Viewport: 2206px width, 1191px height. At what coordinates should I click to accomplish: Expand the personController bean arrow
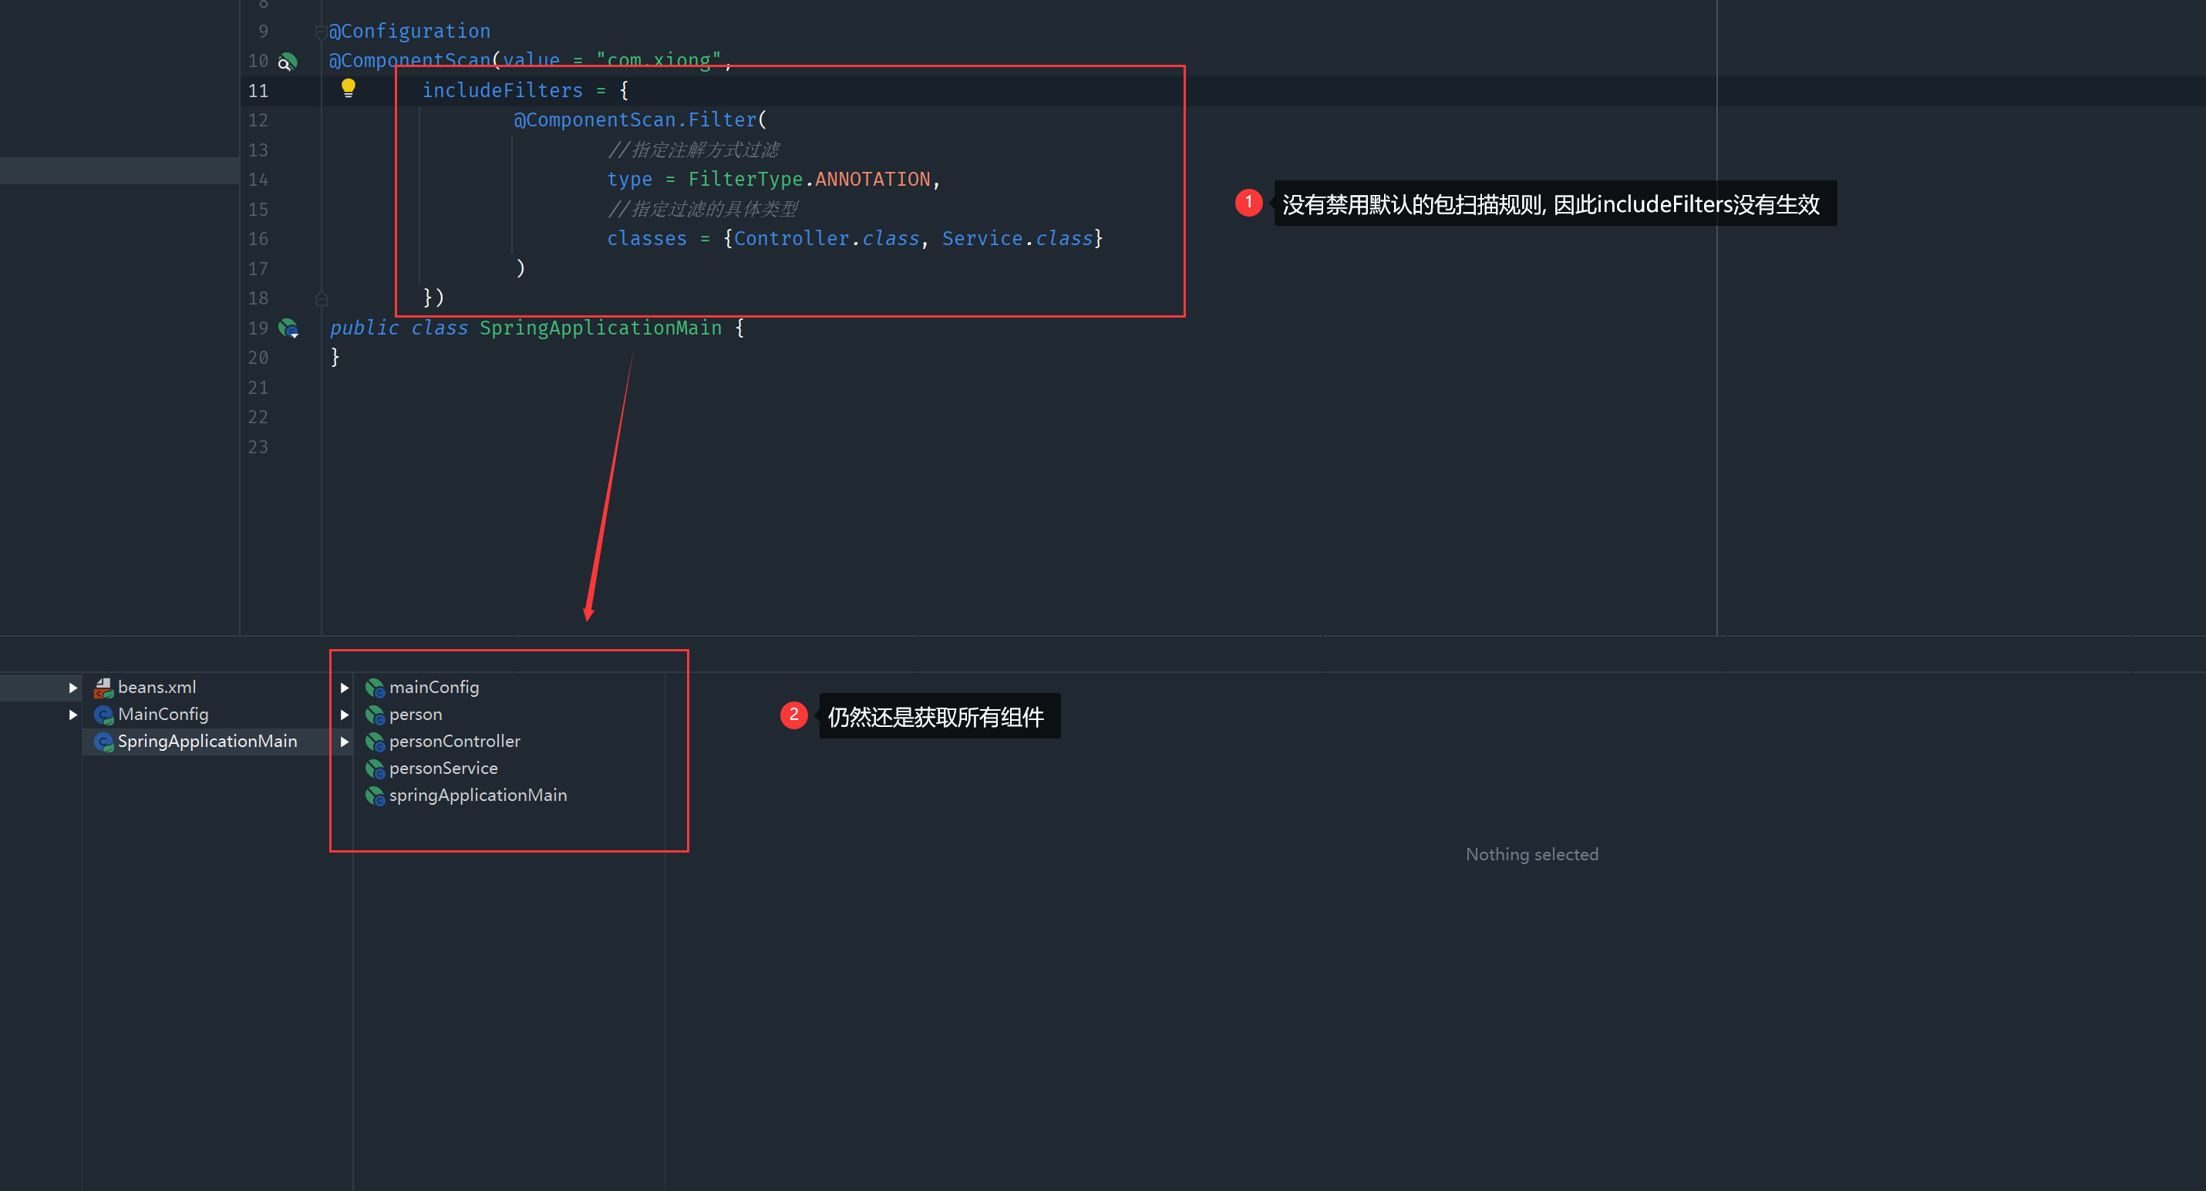[x=344, y=742]
